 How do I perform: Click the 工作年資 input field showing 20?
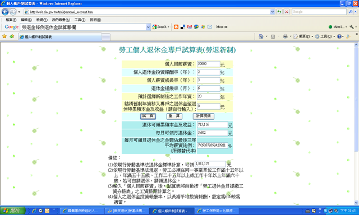[208, 96]
